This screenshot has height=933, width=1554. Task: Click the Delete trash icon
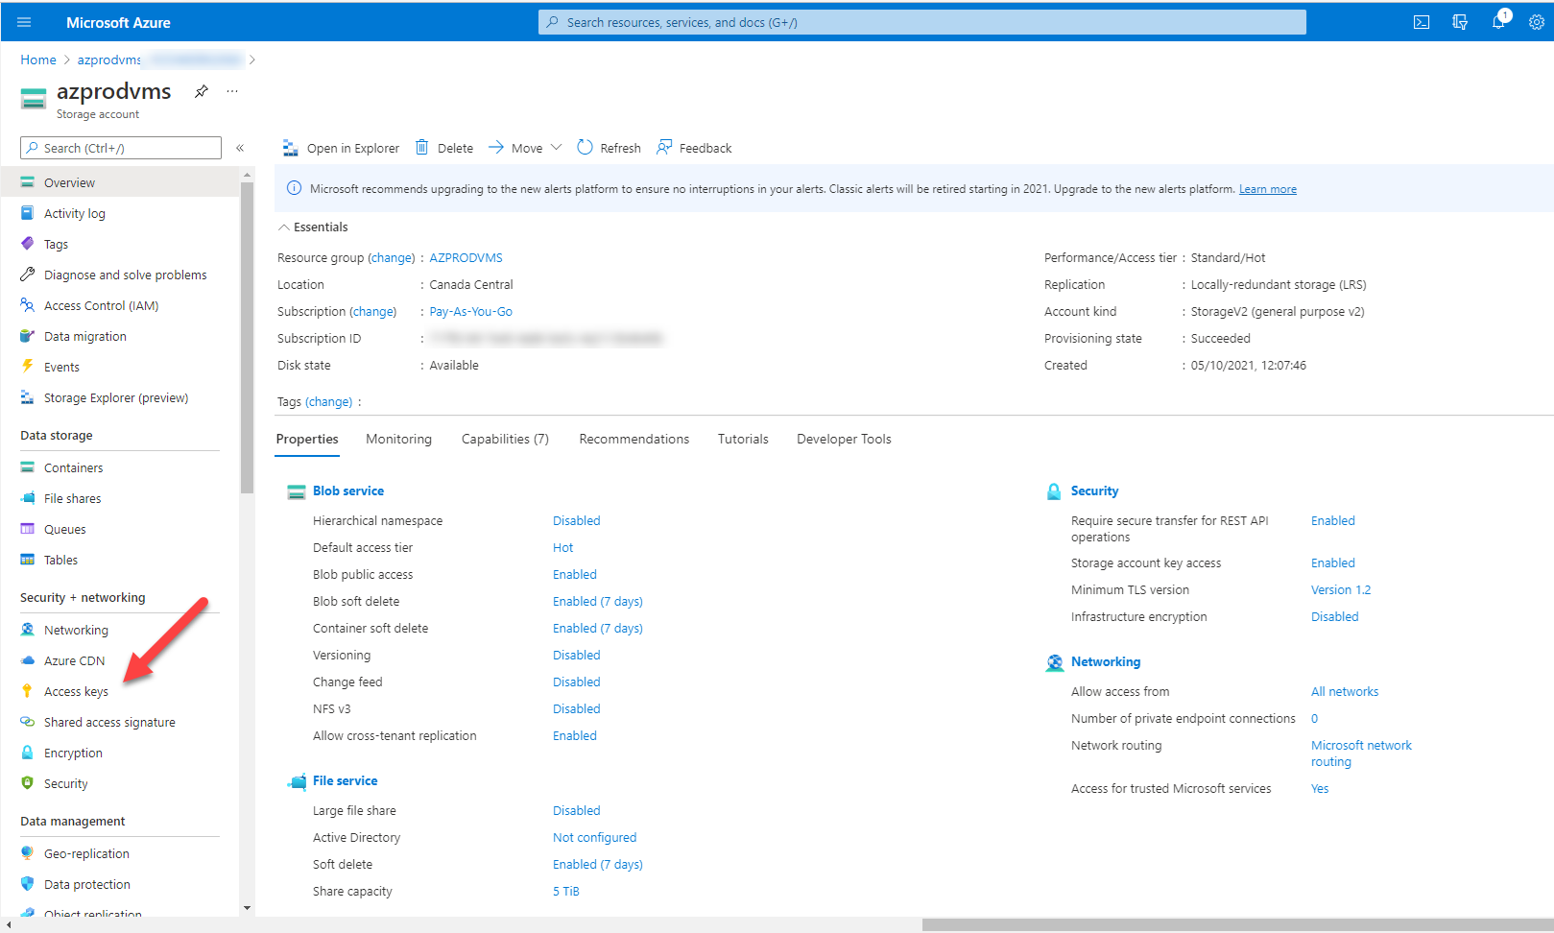(x=421, y=148)
